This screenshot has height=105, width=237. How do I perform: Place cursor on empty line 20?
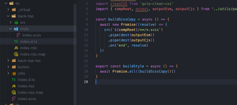(x=166, y=82)
